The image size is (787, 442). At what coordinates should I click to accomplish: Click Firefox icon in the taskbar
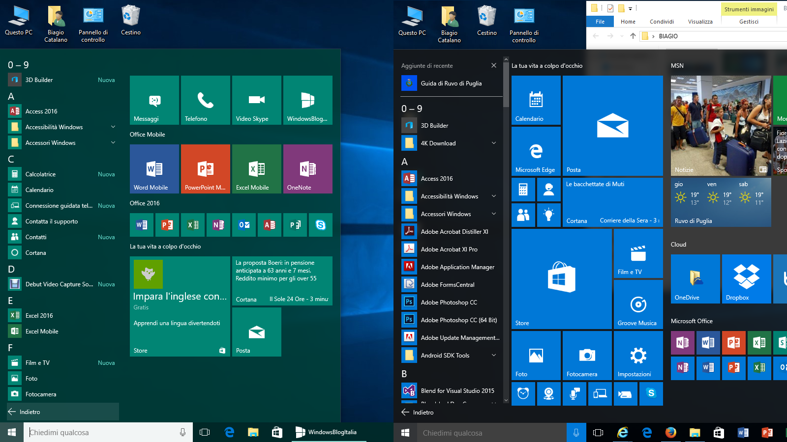[670, 433]
